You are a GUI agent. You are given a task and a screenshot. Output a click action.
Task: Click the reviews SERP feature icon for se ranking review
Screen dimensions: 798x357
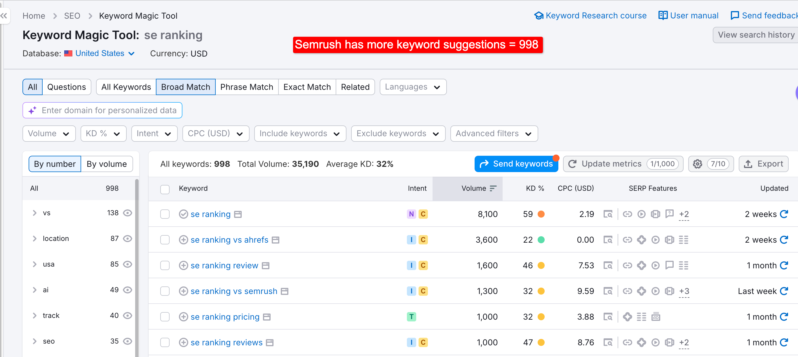coord(670,265)
